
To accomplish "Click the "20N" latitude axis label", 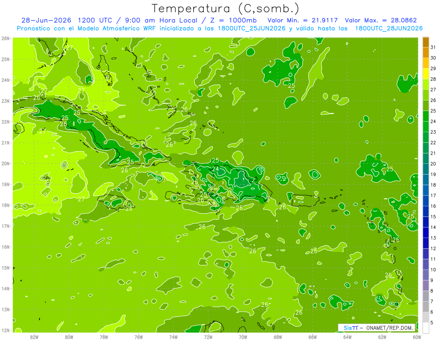I will coord(6,163).
